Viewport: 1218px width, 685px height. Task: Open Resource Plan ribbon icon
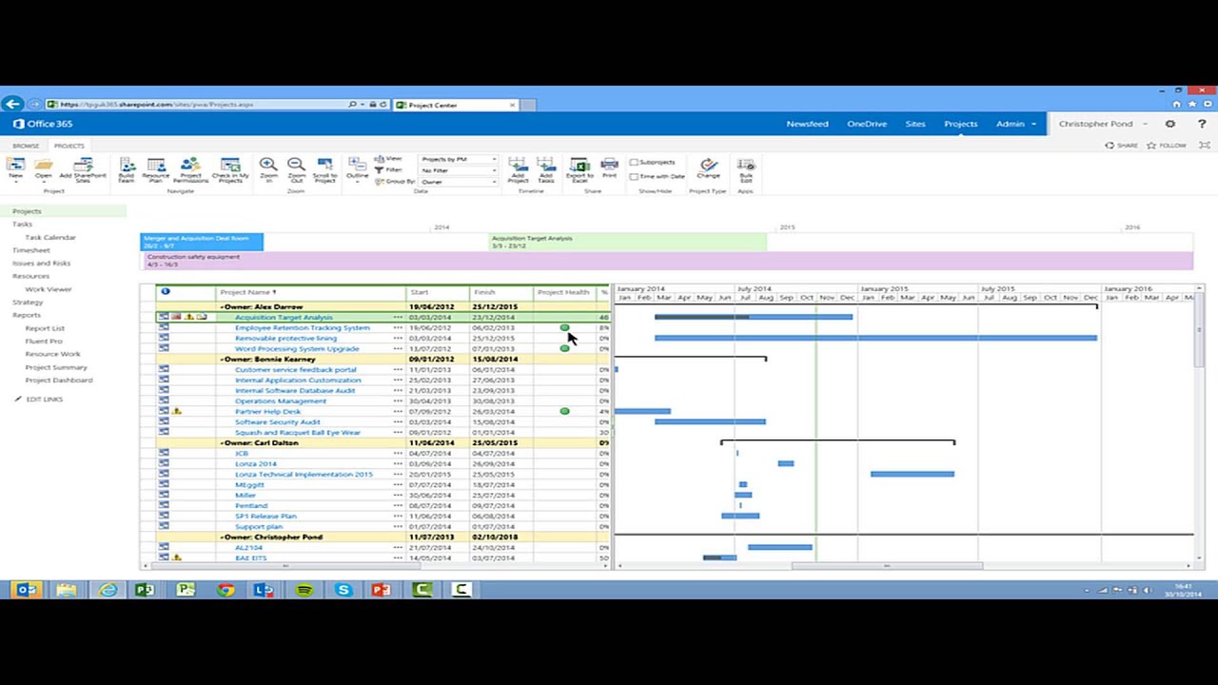[156, 170]
